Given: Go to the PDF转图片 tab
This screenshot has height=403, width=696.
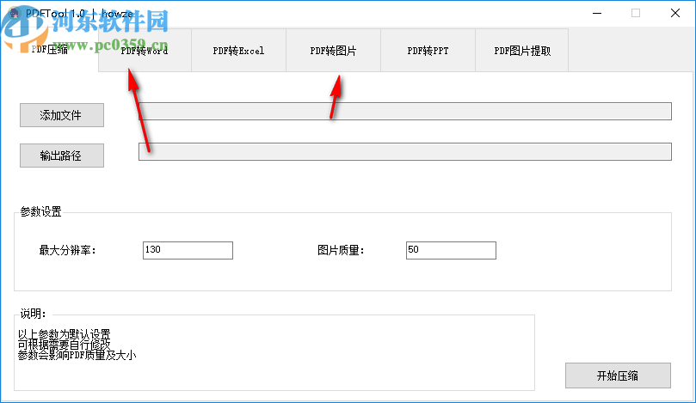Looking at the screenshot, I should 333,51.
